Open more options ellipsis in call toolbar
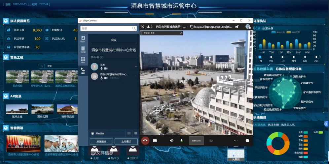This screenshot has height=164, width=329. 236,140
